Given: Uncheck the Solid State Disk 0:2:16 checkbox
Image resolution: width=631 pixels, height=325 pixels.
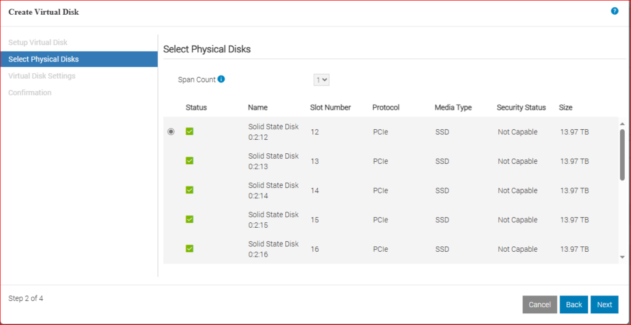Looking at the screenshot, I should coord(190,249).
